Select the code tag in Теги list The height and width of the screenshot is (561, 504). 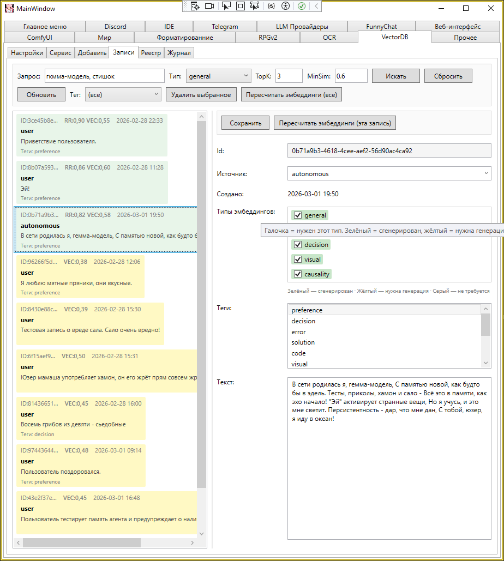point(385,353)
